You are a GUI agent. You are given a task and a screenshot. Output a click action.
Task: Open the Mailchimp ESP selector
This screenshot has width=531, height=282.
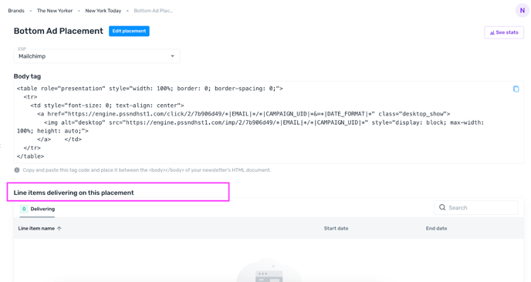tap(96, 55)
